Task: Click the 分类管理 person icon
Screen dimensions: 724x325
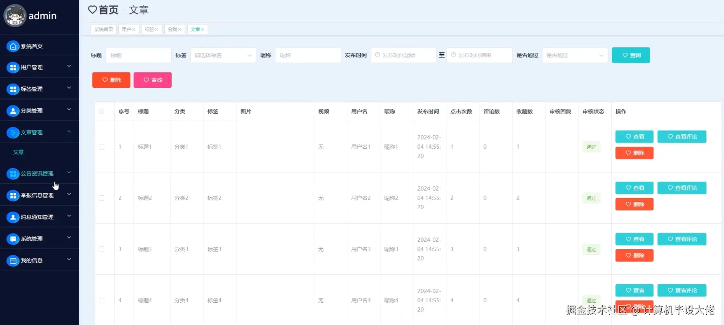Action: click(13, 111)
